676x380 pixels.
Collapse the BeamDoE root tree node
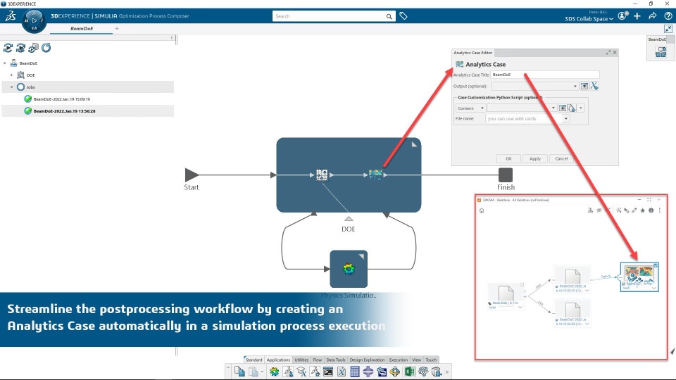click(5, 63)
